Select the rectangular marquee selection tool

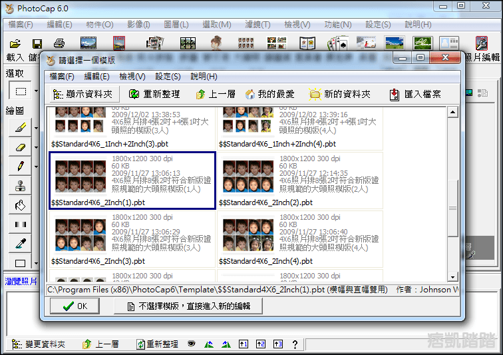click(x=21, y=91)
